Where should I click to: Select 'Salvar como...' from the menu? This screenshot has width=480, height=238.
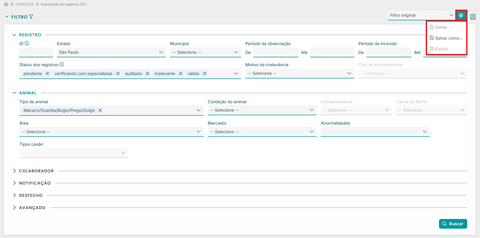coord(446,38)
